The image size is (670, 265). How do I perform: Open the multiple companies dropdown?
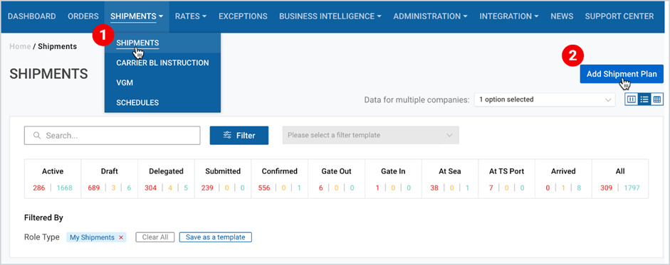pos(545,99)
